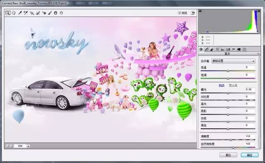
Task: Open the Detail sharpening panel tab
Action: 212,49
